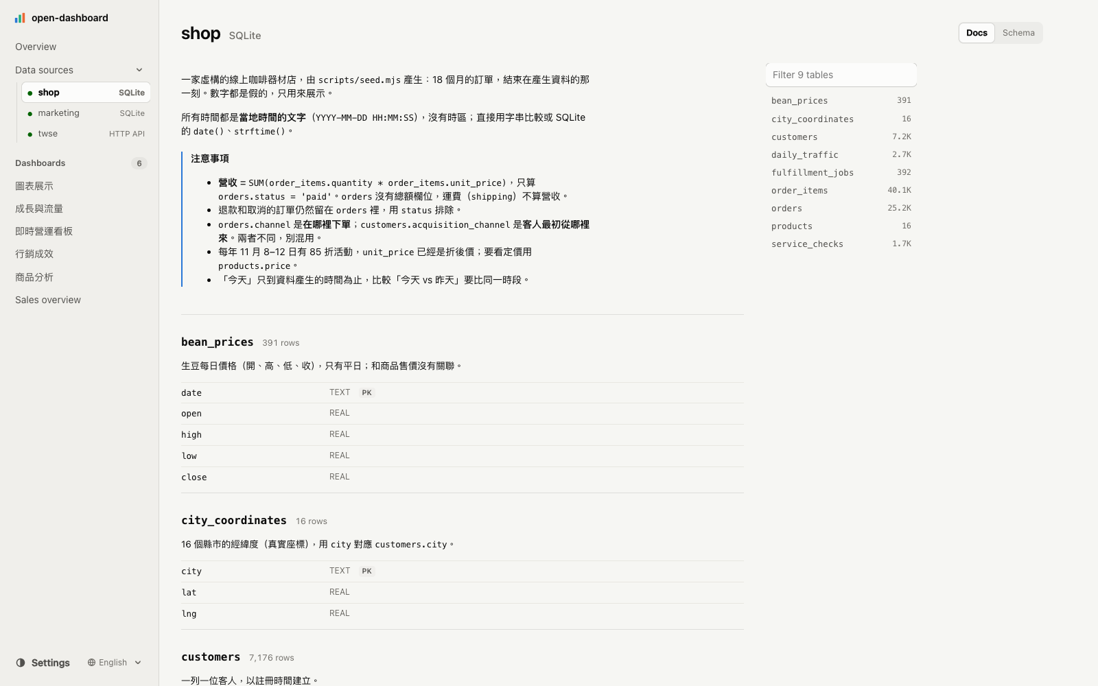The image size is (1098, 686).
Task: Open the Sales overview dashboard
Action: point(80,300)
